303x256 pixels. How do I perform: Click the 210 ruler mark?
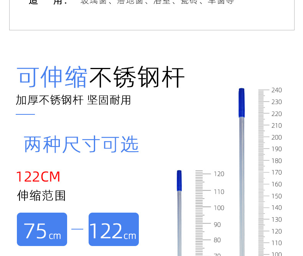277,126
